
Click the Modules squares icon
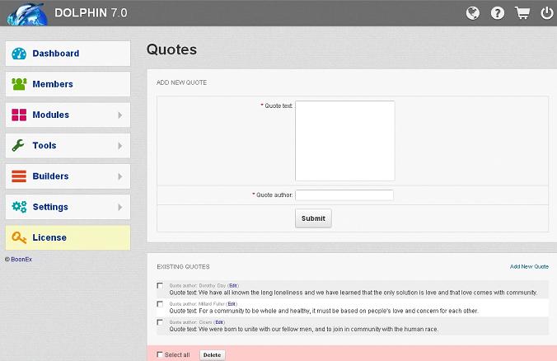point(19,115)
